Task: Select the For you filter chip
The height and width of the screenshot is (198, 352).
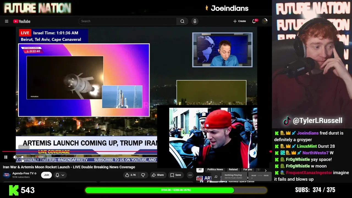Action: point(248,169)
